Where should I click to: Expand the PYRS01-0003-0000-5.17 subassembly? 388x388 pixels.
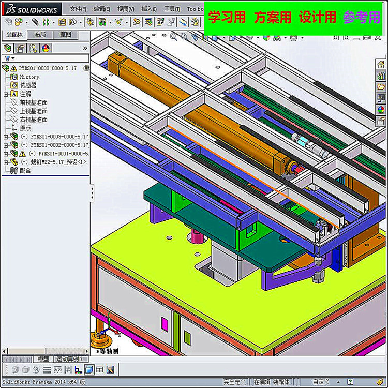tap(6, 137)
